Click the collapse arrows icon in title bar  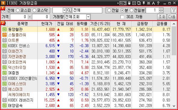click(148, 3)
